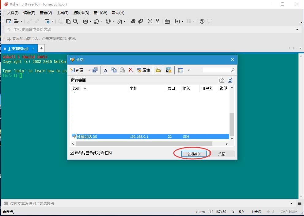
Task: Uncheck 启动时显示此对话框 checkbox
Action: pyautogui.click(x=72, y=153)
